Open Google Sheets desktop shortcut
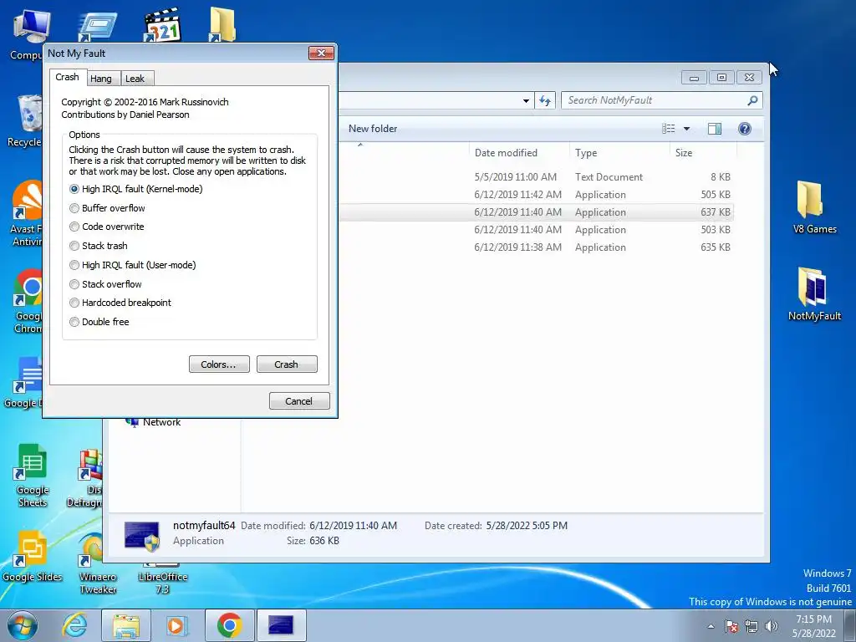Screen dimensions: 856x642 pyautogui.click(x=33, y=474)
